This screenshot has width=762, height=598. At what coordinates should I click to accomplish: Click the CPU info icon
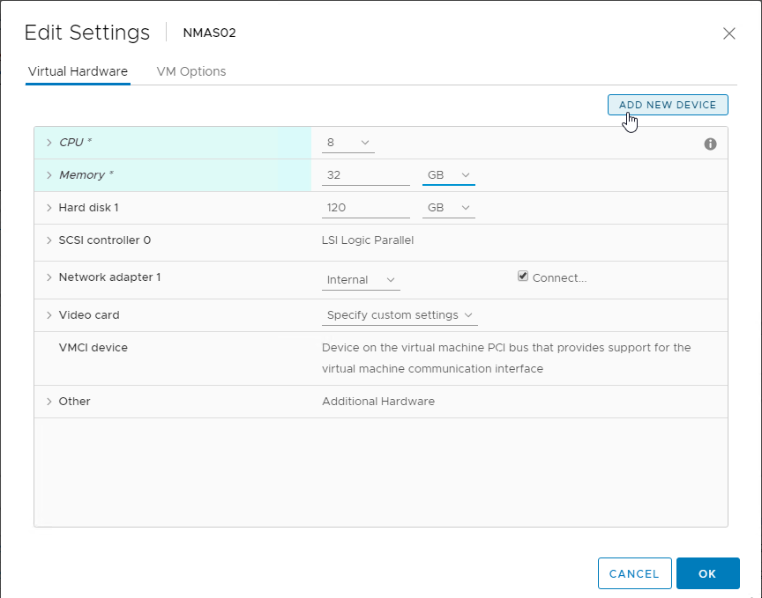(710, 144)
